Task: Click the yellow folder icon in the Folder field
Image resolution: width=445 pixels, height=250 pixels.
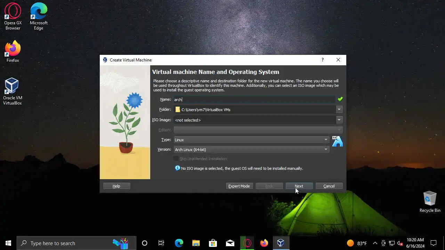Action: pyautogui.click(x=178, y=109)
